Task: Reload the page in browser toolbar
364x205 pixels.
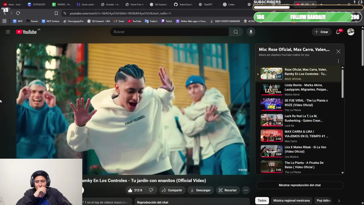Action: (x=18, y=13)
